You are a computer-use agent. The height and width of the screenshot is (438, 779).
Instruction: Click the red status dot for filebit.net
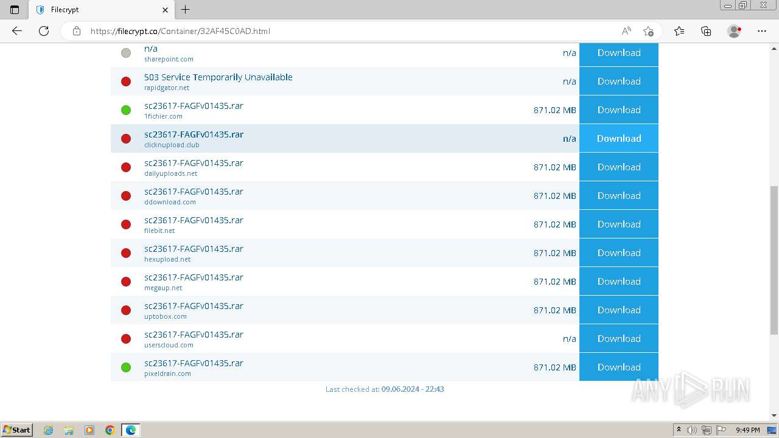126,224
